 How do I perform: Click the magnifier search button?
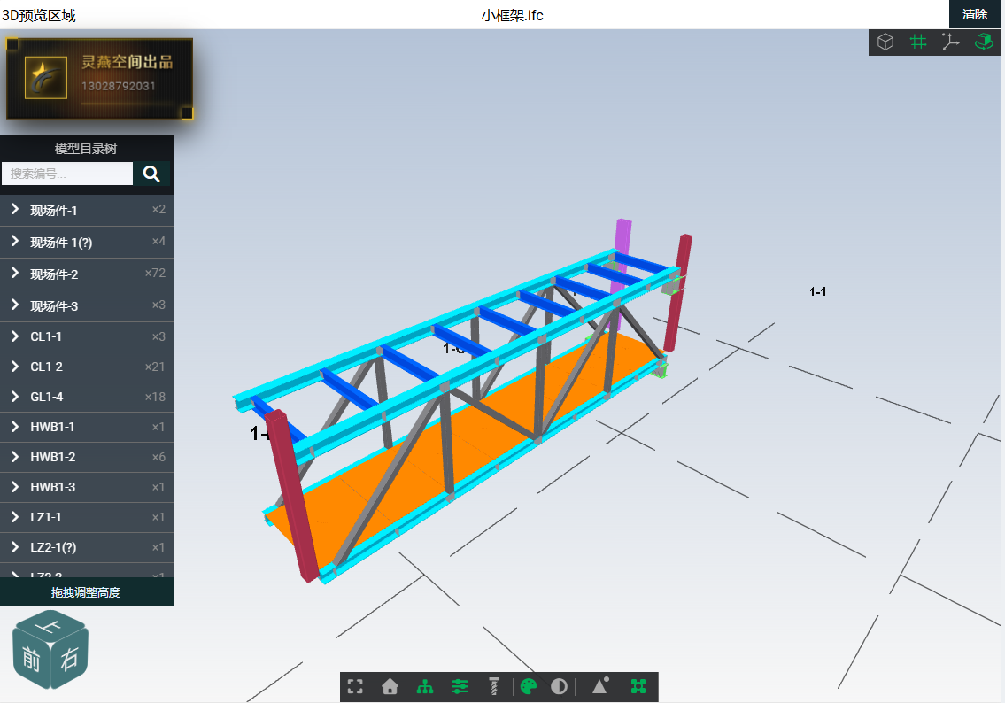tap(151, 174)
